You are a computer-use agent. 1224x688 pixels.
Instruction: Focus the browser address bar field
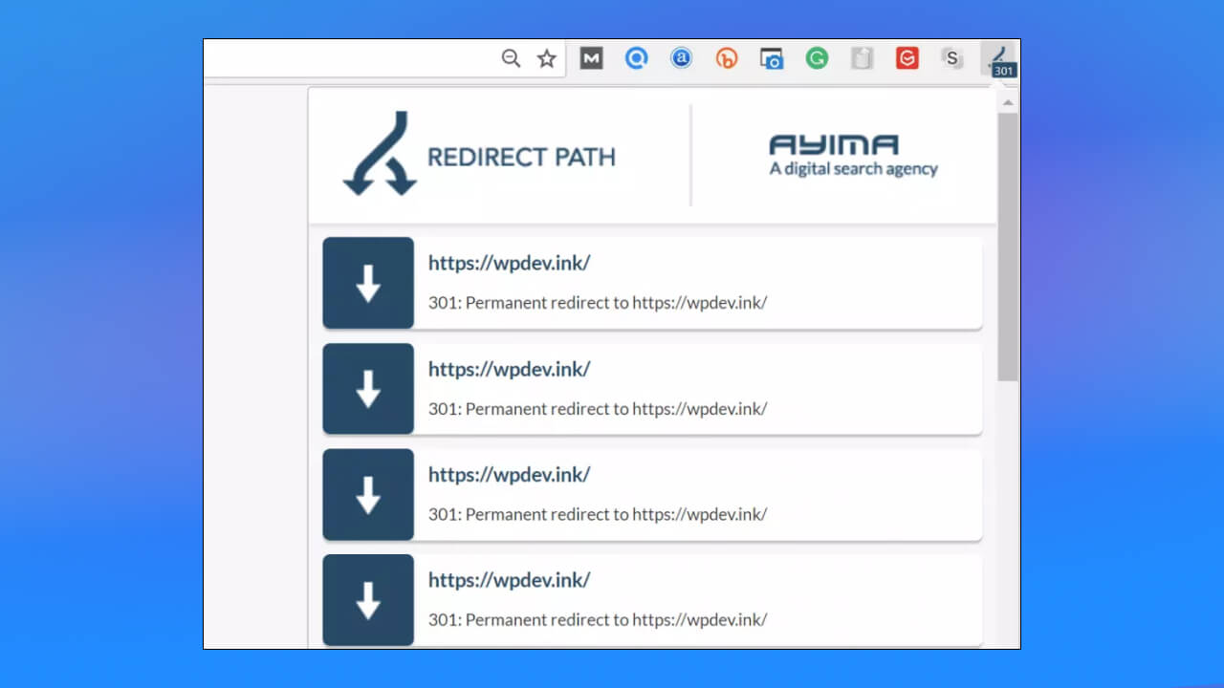pyautogui.click(x=384, y=59)
